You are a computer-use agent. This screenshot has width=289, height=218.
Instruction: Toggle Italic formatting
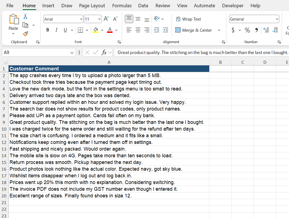[56, 30]
